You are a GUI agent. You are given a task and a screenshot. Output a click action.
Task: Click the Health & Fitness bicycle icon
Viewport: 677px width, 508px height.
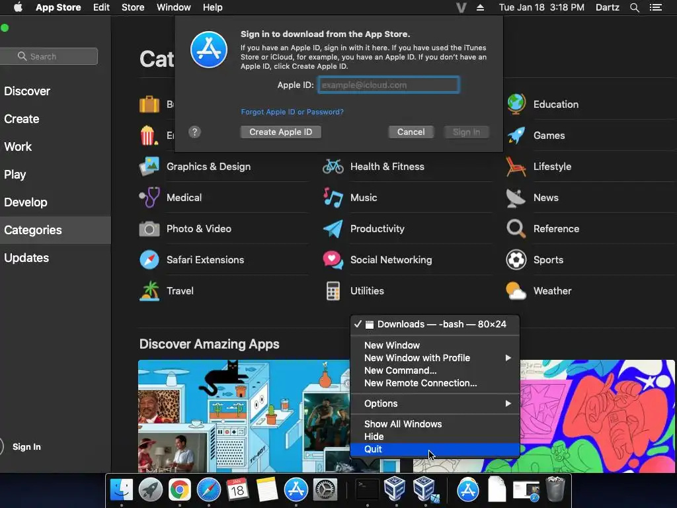tap(333, 166)
